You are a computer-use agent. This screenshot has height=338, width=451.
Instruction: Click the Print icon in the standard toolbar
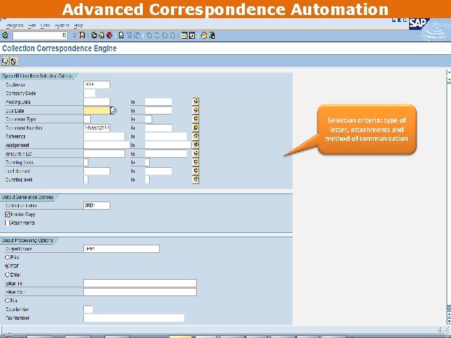(122, 35)
